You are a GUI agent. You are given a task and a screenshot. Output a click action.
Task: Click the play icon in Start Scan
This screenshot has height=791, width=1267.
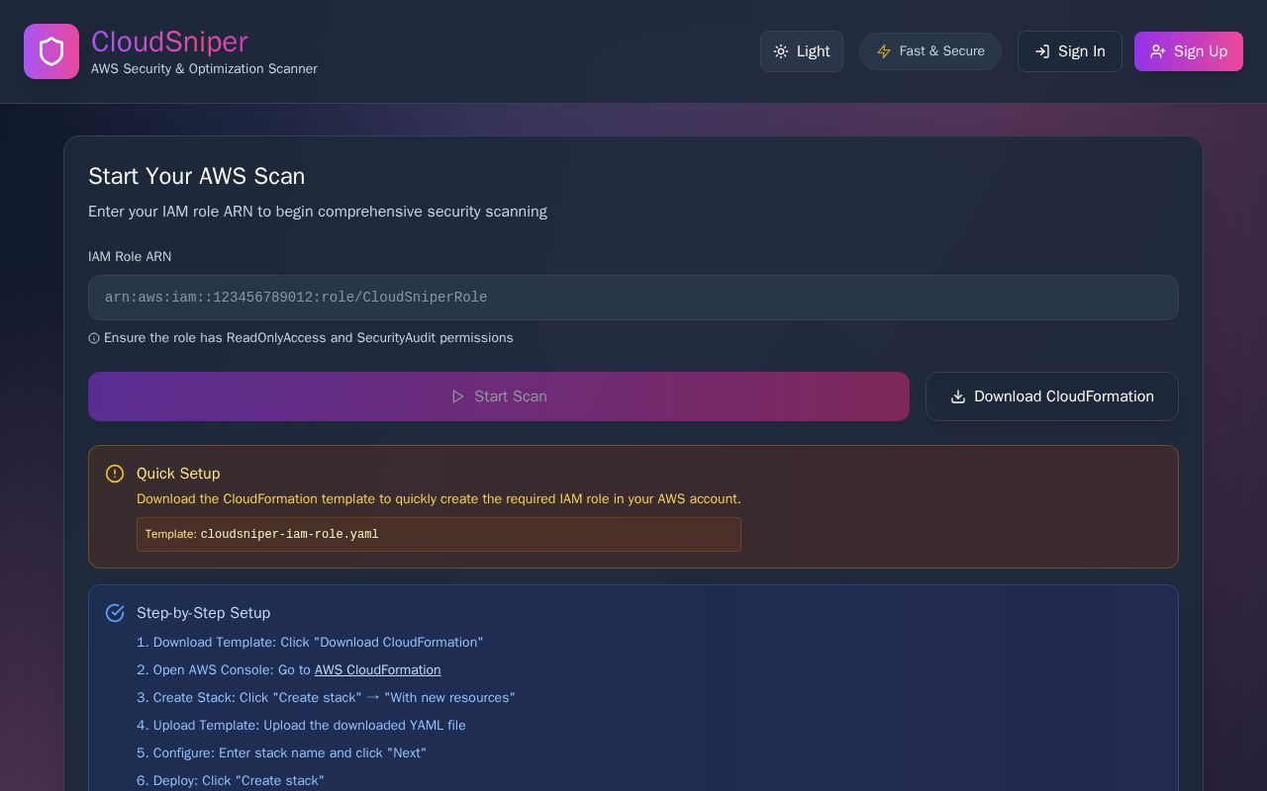tap(458, 396)
